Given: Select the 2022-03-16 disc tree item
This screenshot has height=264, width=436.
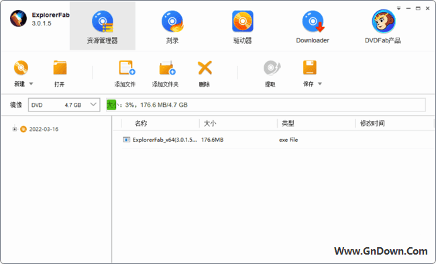Looking at the screenshot, I should point(39,129).
